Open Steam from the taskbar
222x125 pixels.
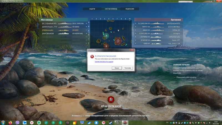pos(110,122)
